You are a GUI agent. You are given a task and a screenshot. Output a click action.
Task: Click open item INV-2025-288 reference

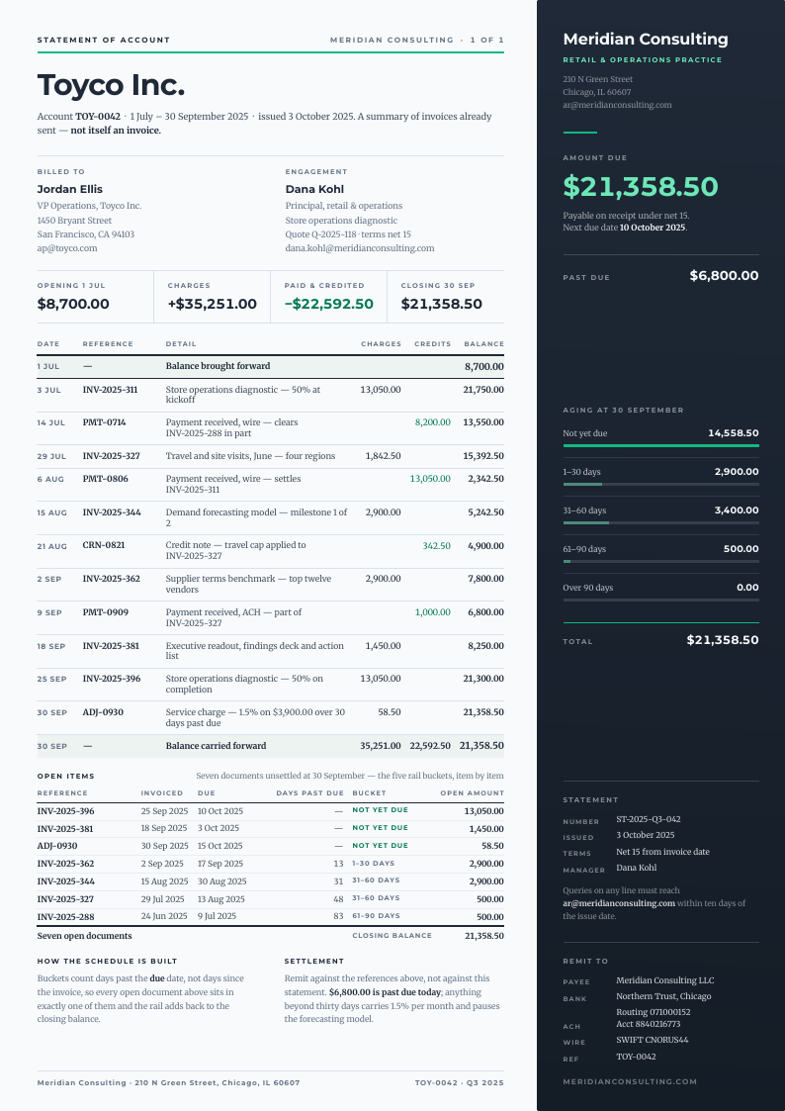click(66, 917)
